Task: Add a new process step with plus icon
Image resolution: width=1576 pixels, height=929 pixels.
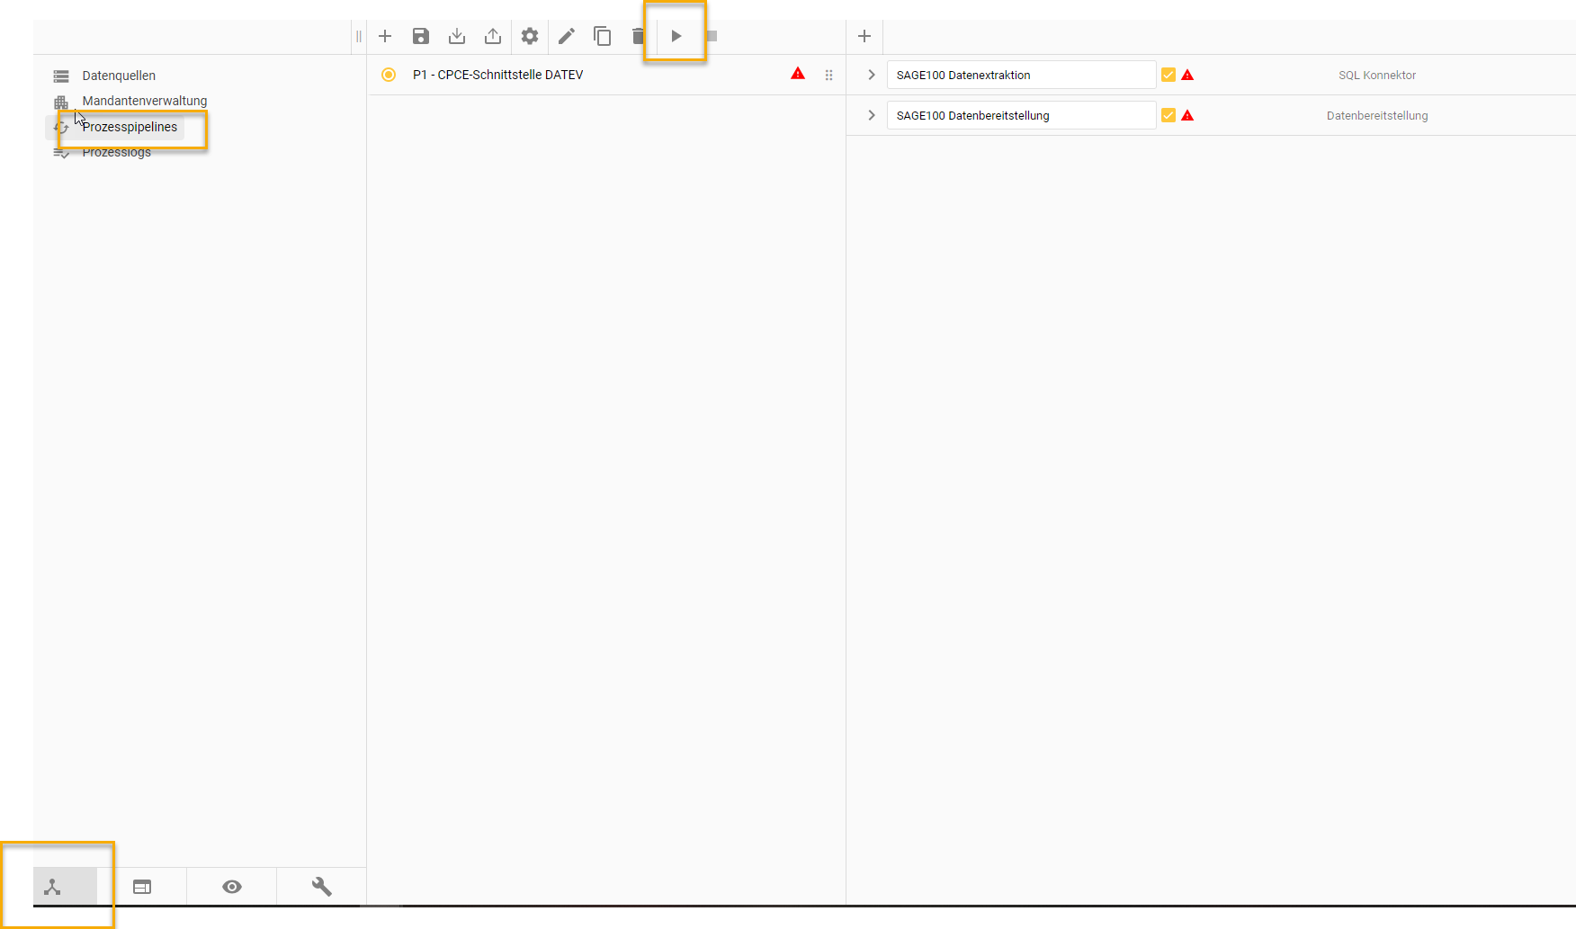Action: coord(864,36)
